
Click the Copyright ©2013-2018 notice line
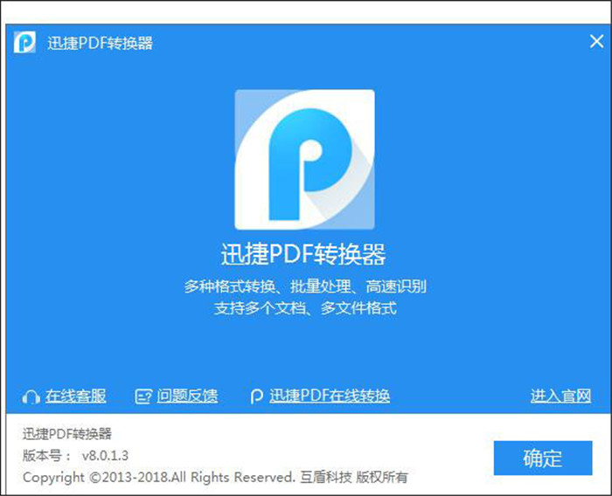(x=215, y=478)
